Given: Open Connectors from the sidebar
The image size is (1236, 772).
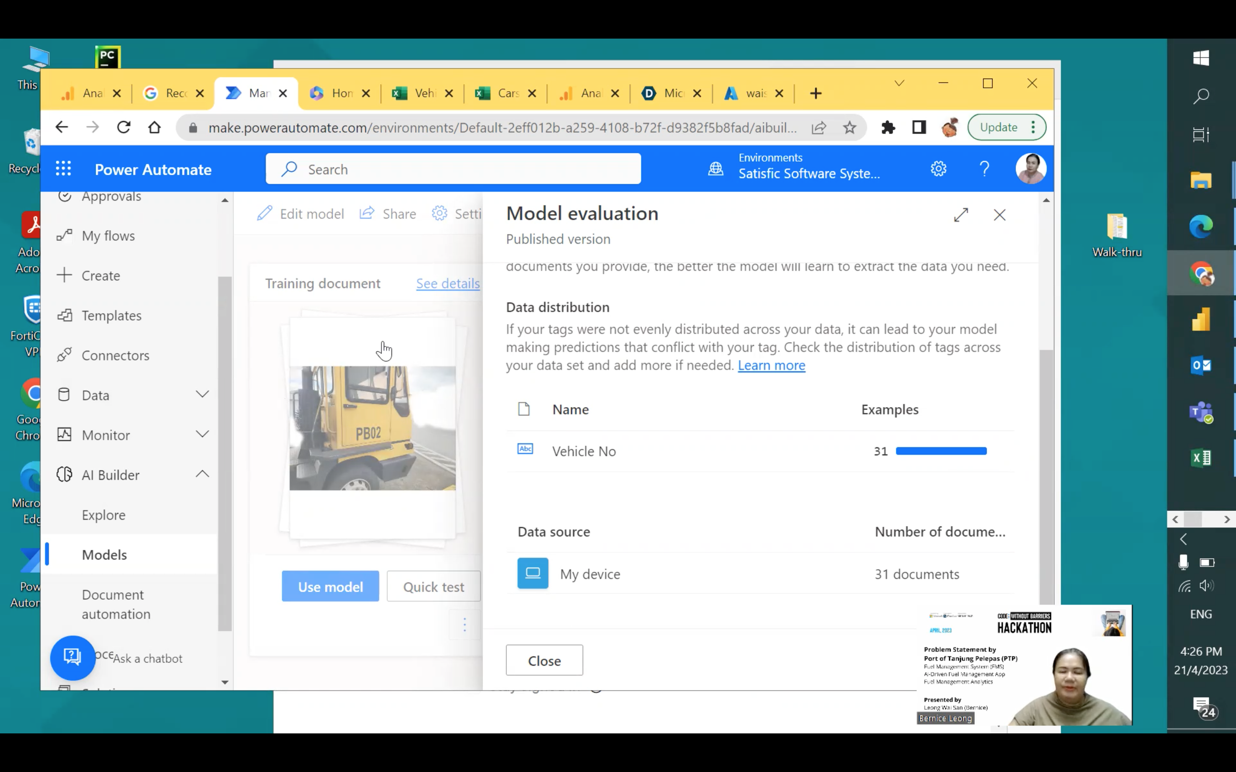Looking at the screenshot, I should click(x=115, y=355).
